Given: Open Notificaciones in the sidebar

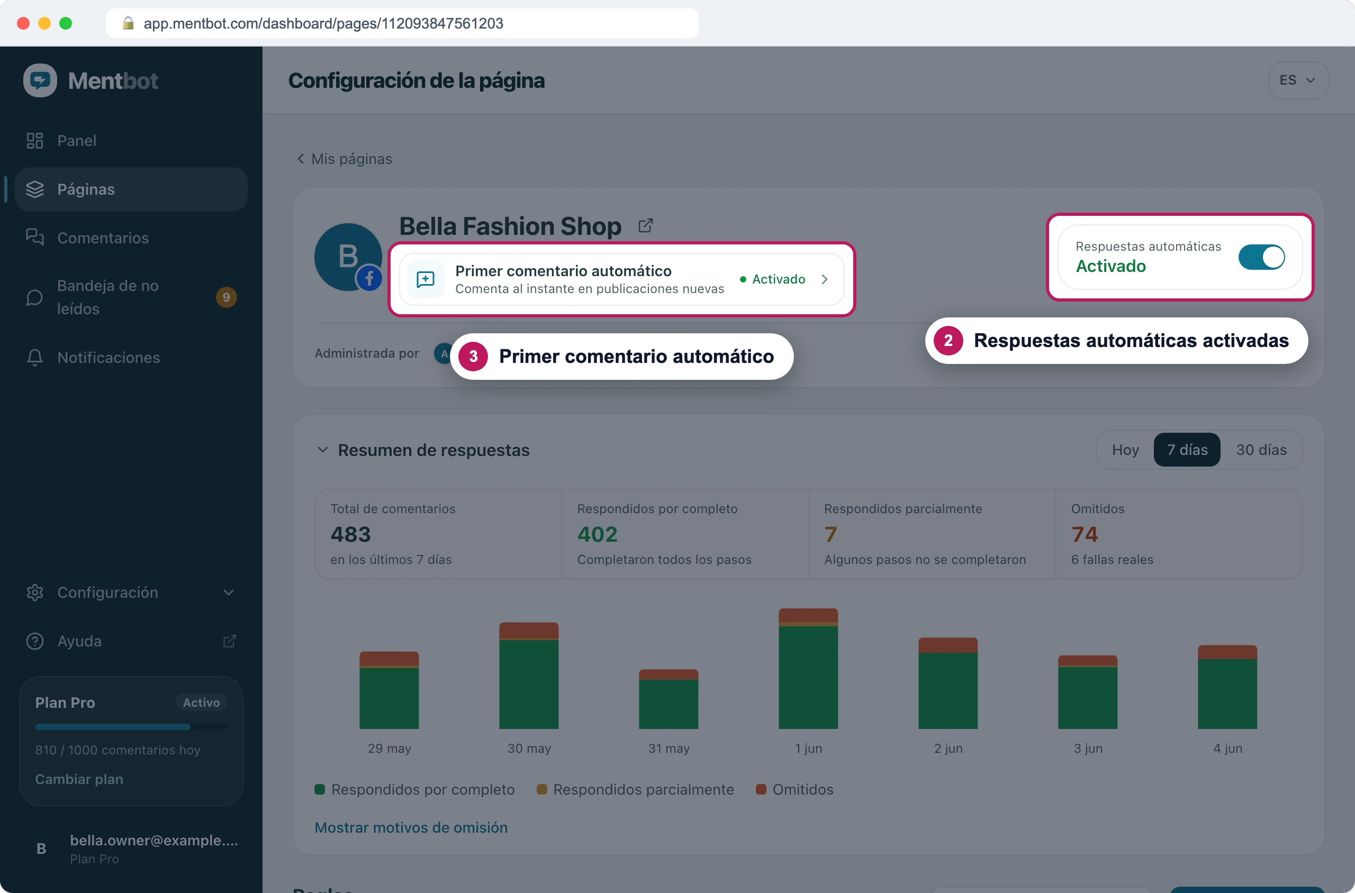Looking at the screenshot, I should pos(131,357).
